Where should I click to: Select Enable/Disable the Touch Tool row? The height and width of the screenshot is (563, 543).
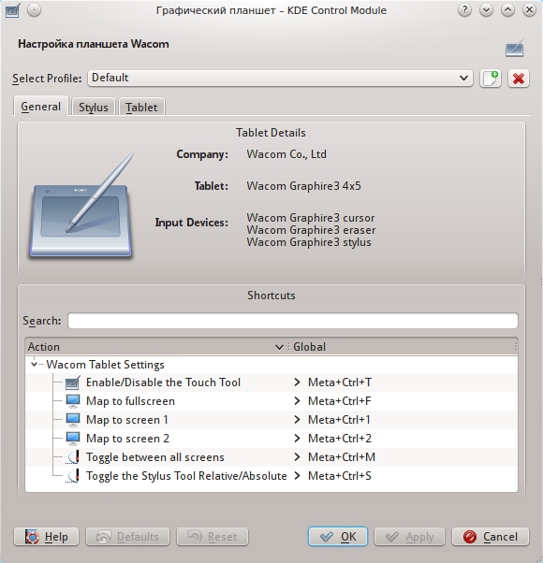point(271,383)
